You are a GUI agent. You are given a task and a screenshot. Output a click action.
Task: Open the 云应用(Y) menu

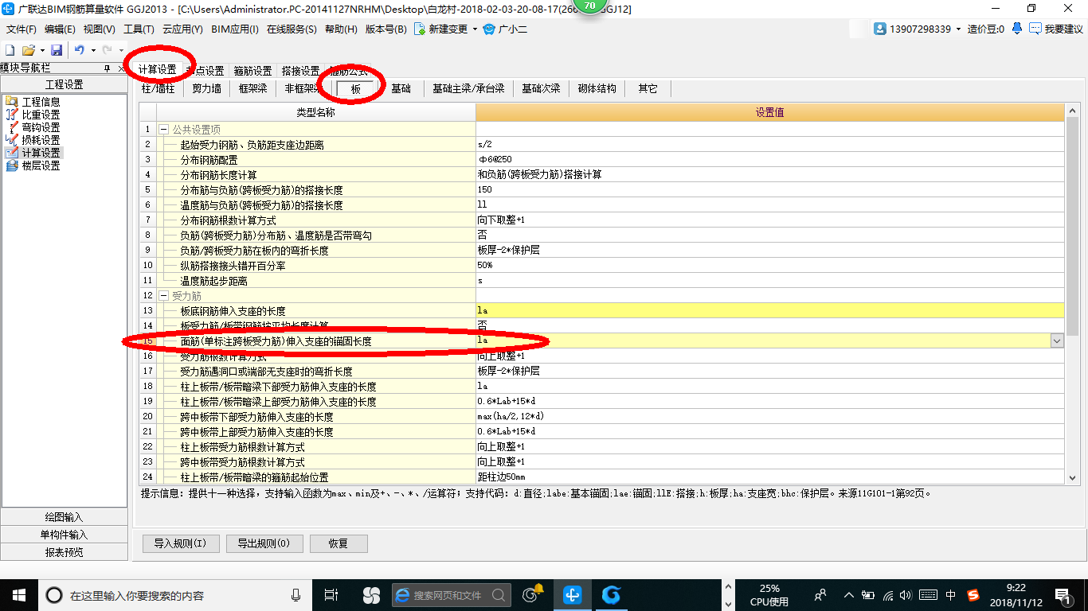[x=182, y=29]
